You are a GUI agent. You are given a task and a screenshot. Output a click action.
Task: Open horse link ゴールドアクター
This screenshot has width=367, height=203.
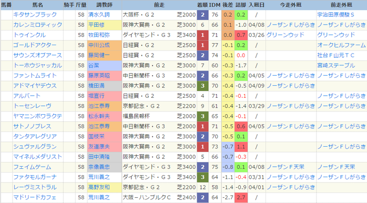pyautogui.click(x=35, y=45)
